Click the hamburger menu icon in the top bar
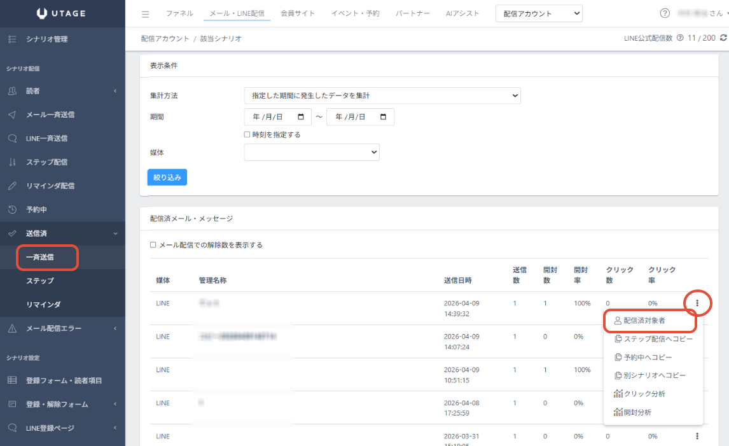The height and width of the screenshot is (446, 729). click(145, 13)
